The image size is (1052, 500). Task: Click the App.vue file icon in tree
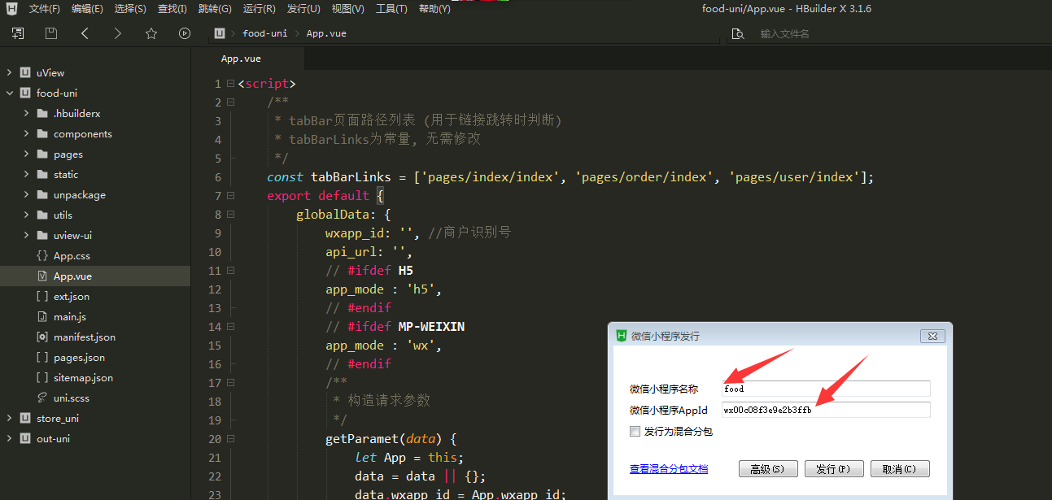(42, 276)
